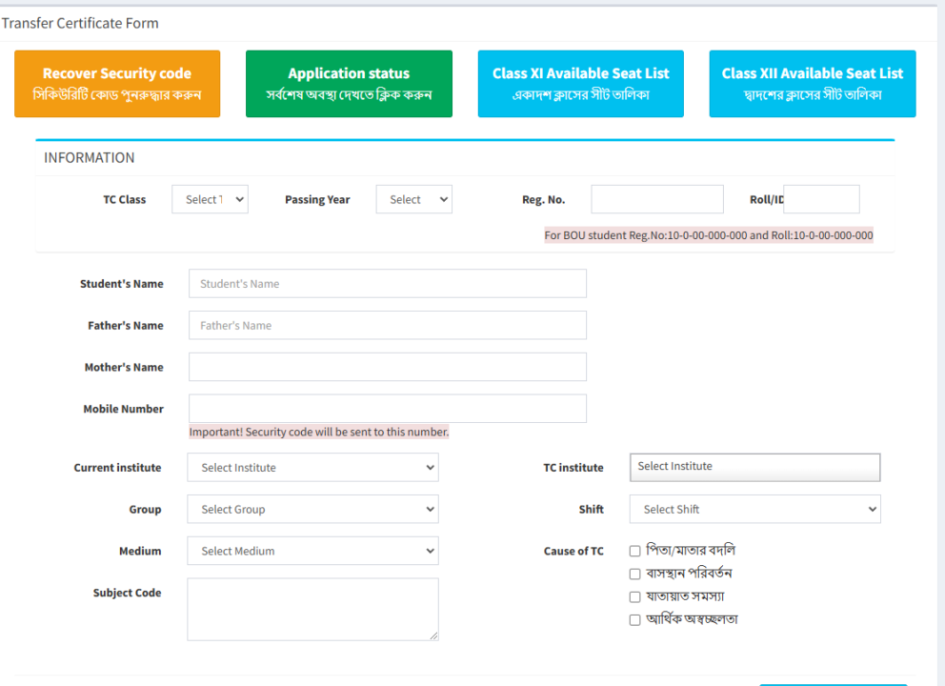Tick the আর্থিক অস্বচ্ছলতা checkbox
Viewport: 945px width, 686px height.
[x=635, y=620]
